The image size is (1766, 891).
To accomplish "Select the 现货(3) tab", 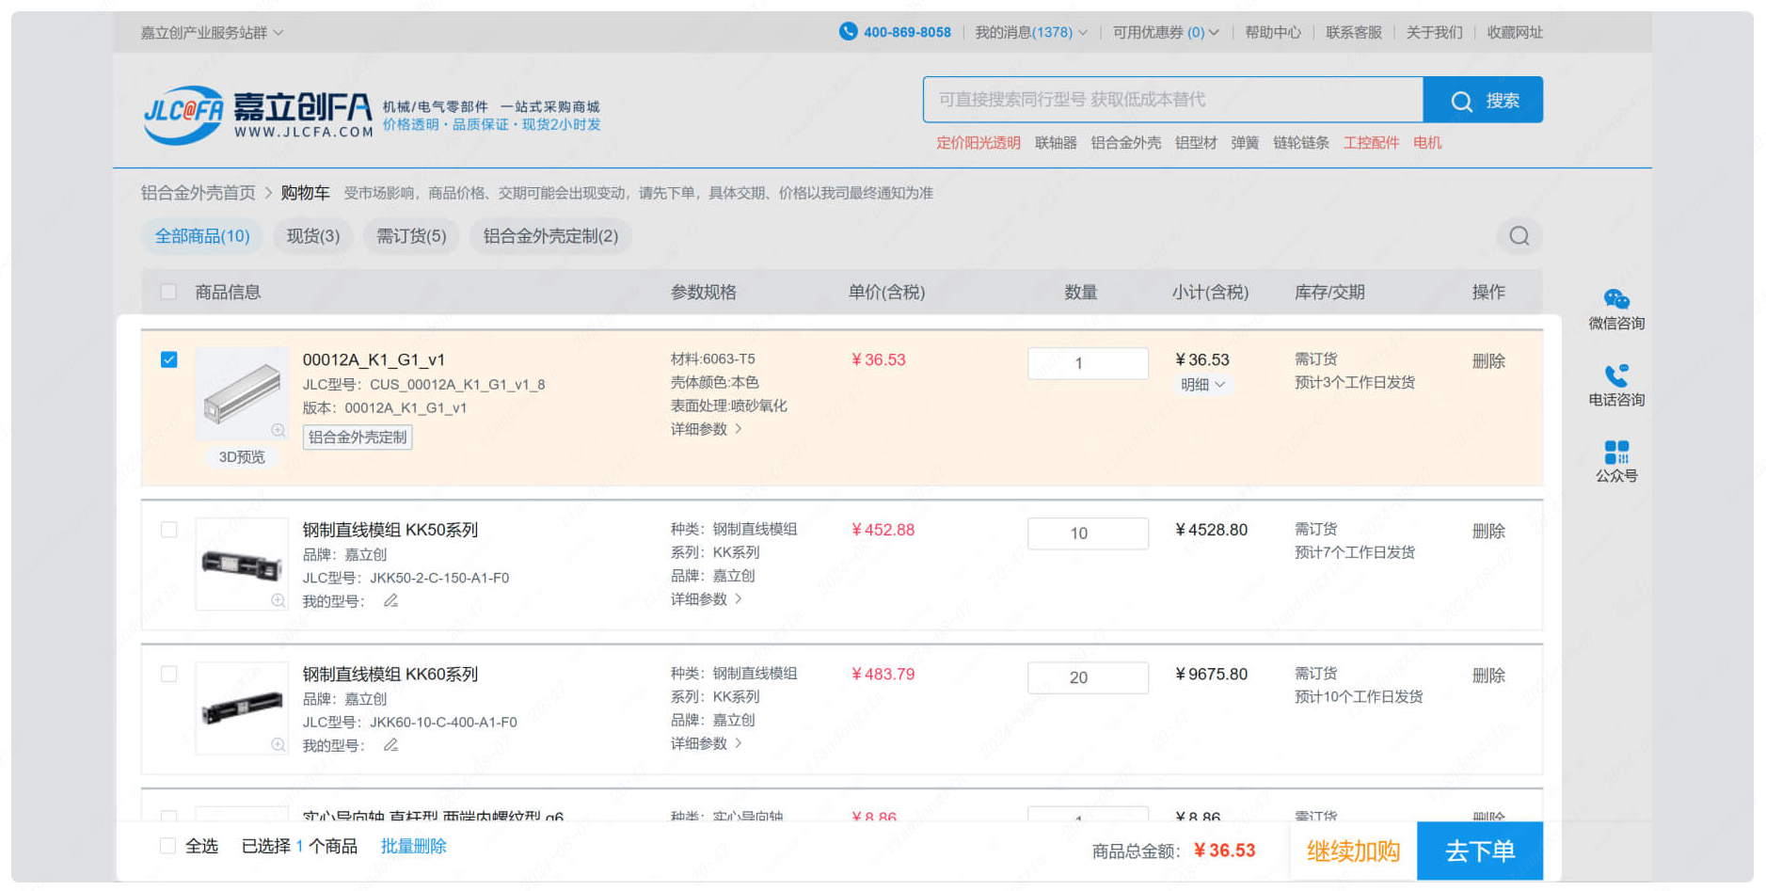I will click(x=313, y=236).
